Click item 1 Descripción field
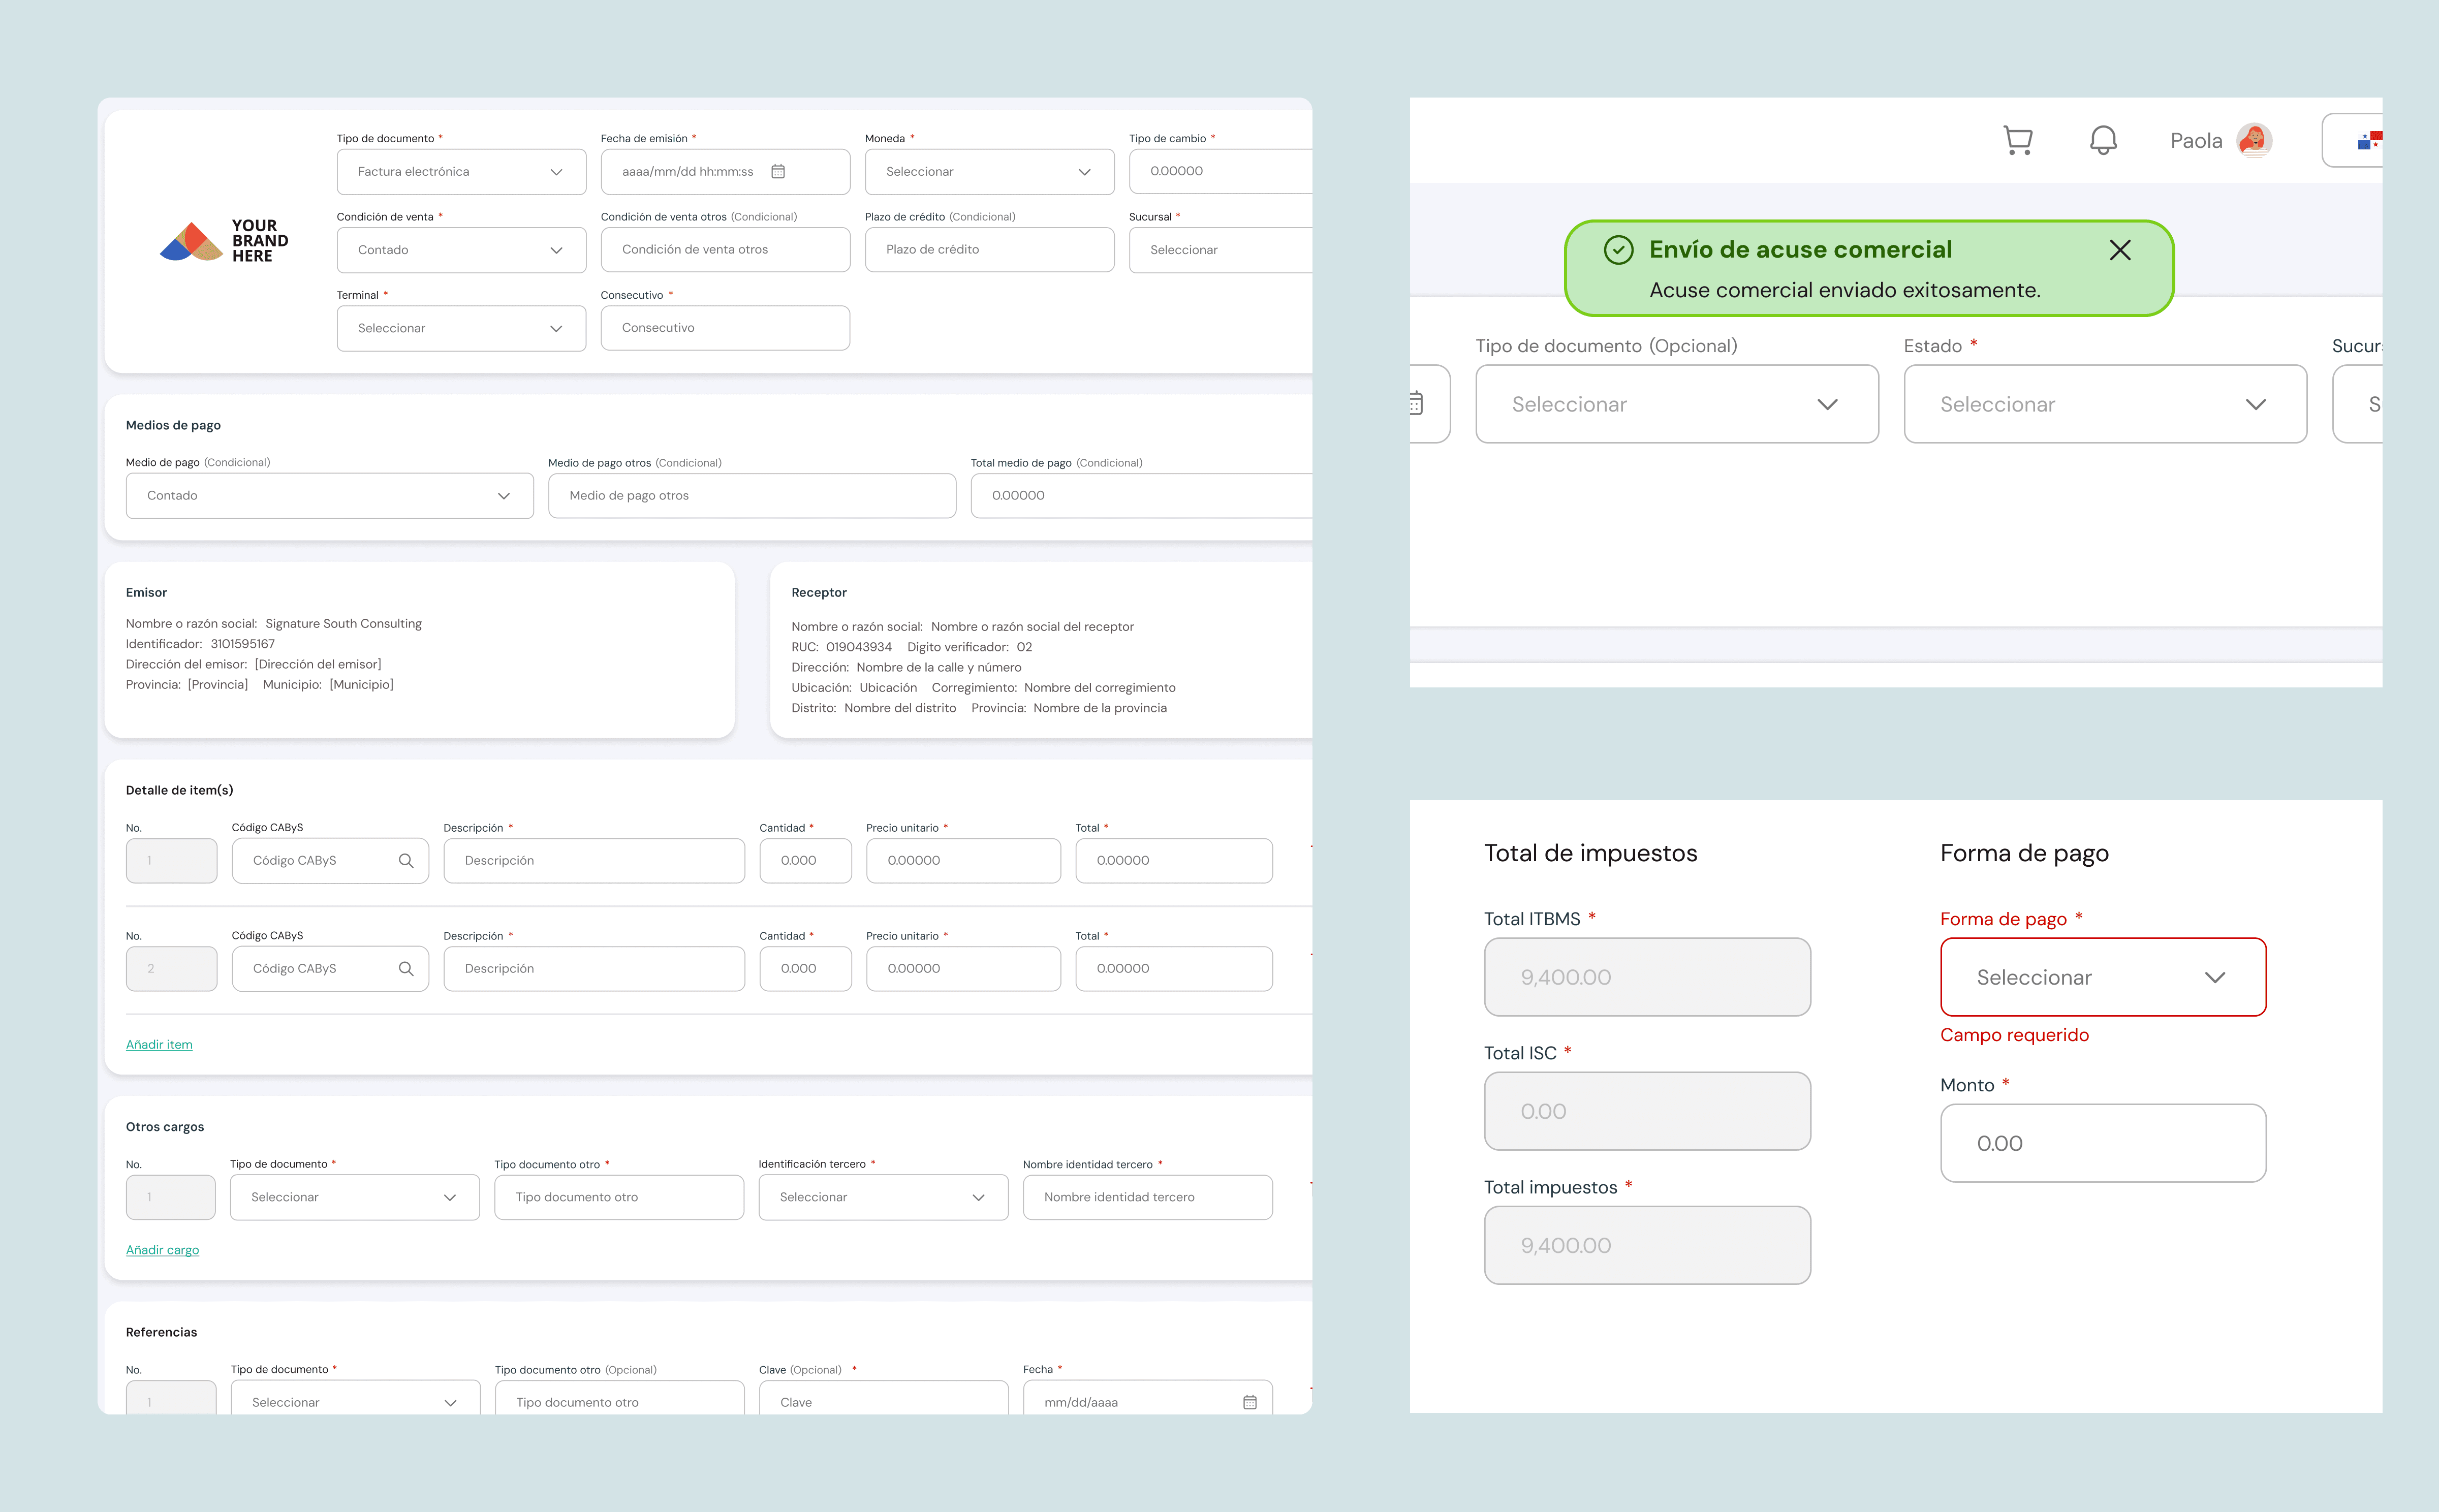The image size is (2439, 1512). coord(594,861)
